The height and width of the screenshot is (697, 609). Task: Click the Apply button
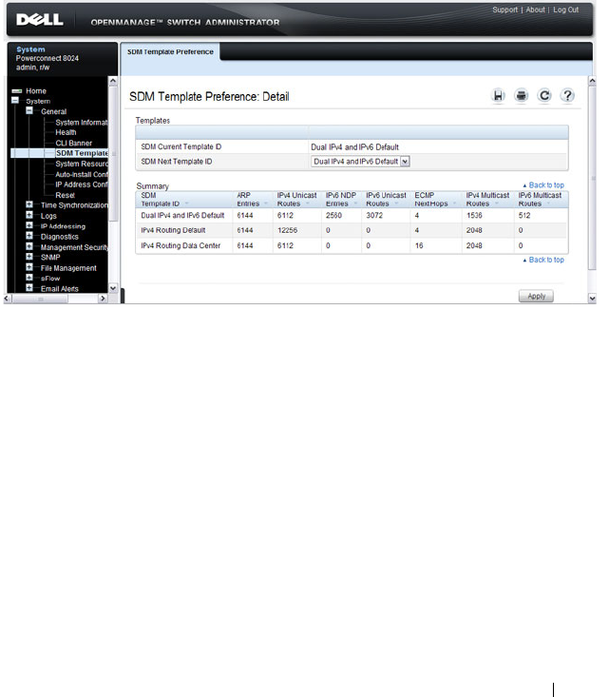click(536, 296)
